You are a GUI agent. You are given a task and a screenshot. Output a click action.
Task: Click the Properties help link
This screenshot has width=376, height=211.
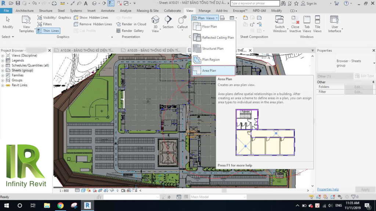point(328,189)
